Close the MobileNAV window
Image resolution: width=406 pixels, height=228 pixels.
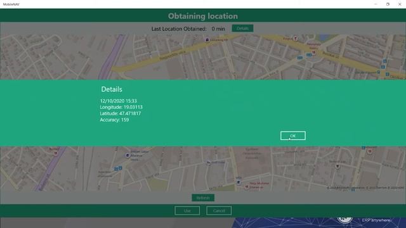pos(400,4)
